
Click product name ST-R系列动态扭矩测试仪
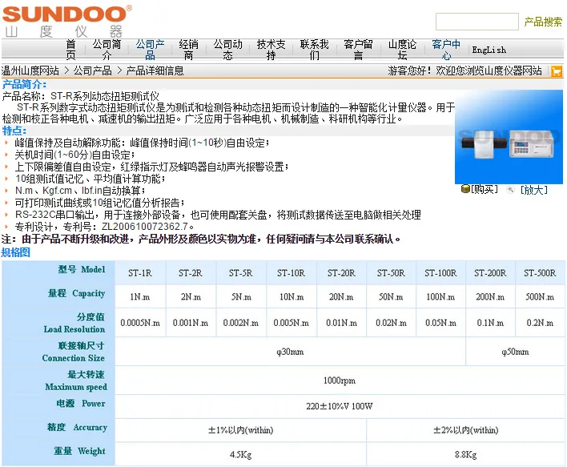(x=105, y=96)
